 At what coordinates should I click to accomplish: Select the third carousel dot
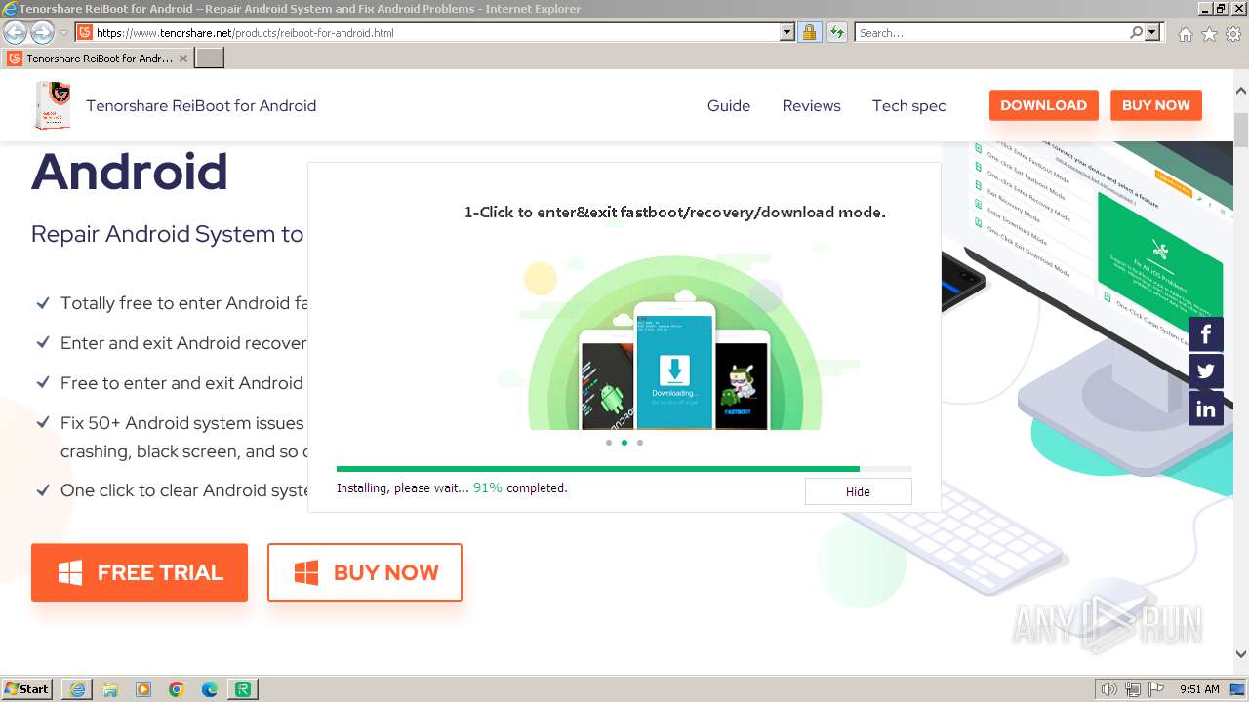pyautogui.click(x=640, y=443)
